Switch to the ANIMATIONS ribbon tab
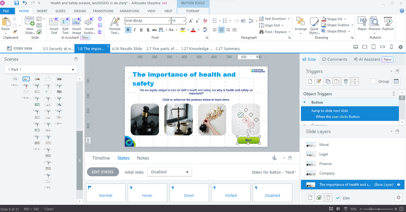406x212 pixels. coord(129,11)
